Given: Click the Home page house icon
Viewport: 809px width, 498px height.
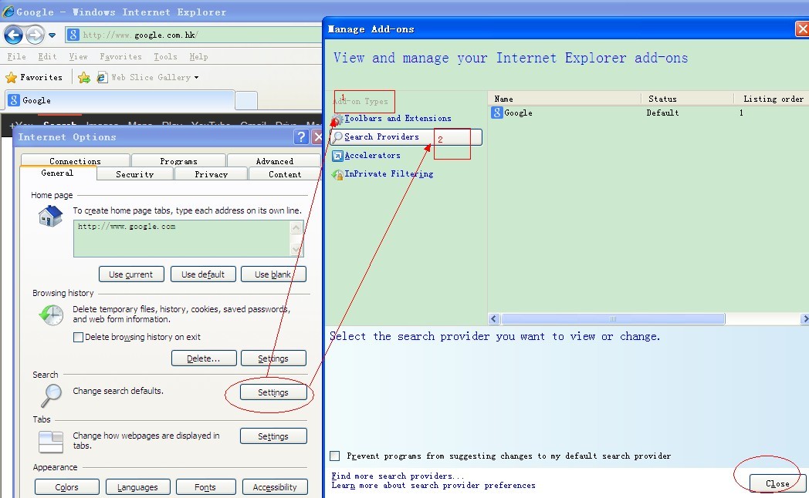Looking at the screenshot, I should (51, 216).
